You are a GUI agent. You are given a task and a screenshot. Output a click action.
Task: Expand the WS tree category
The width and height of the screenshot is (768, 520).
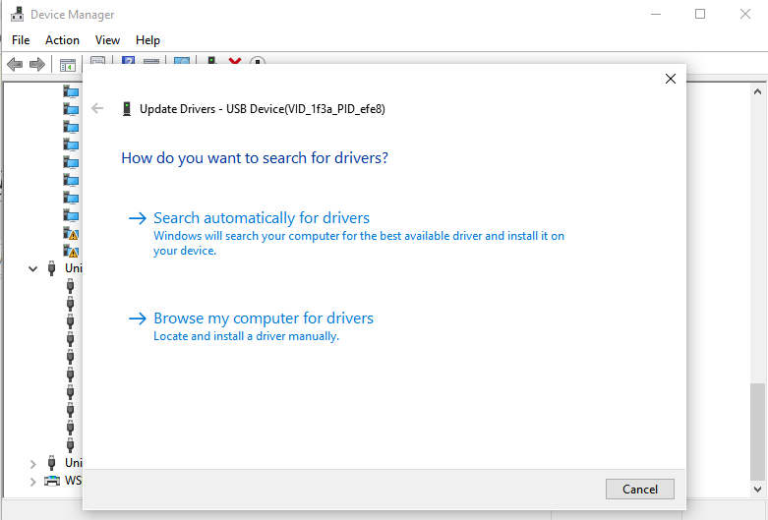click(x=32, y=481)
